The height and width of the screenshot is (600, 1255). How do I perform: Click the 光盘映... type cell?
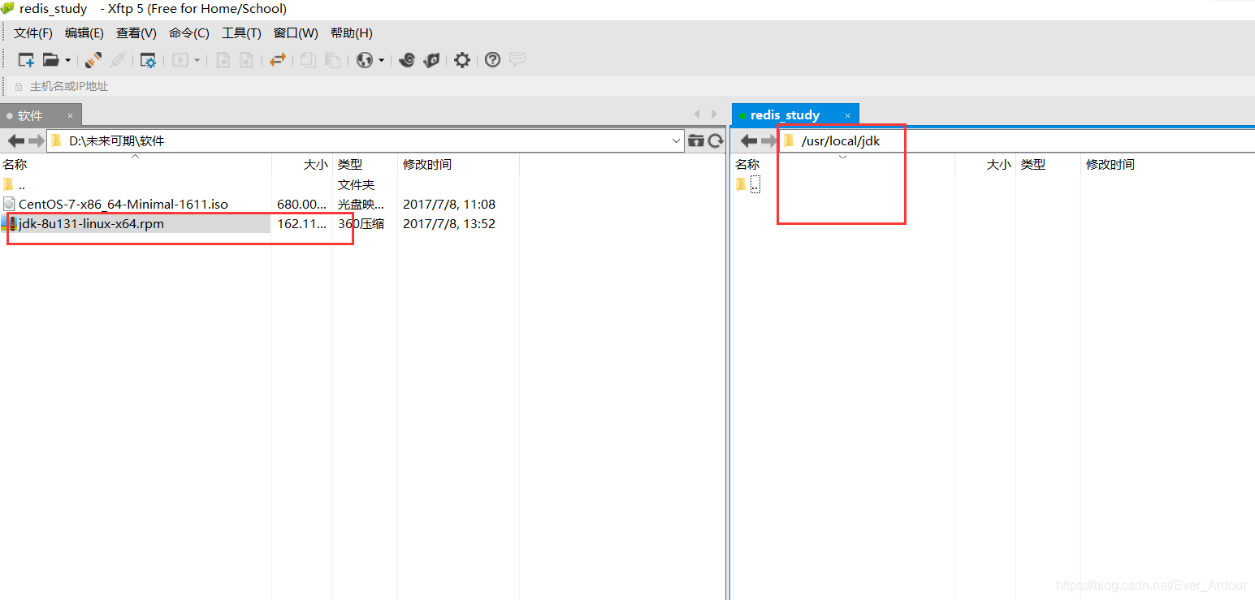coord(361,205)
